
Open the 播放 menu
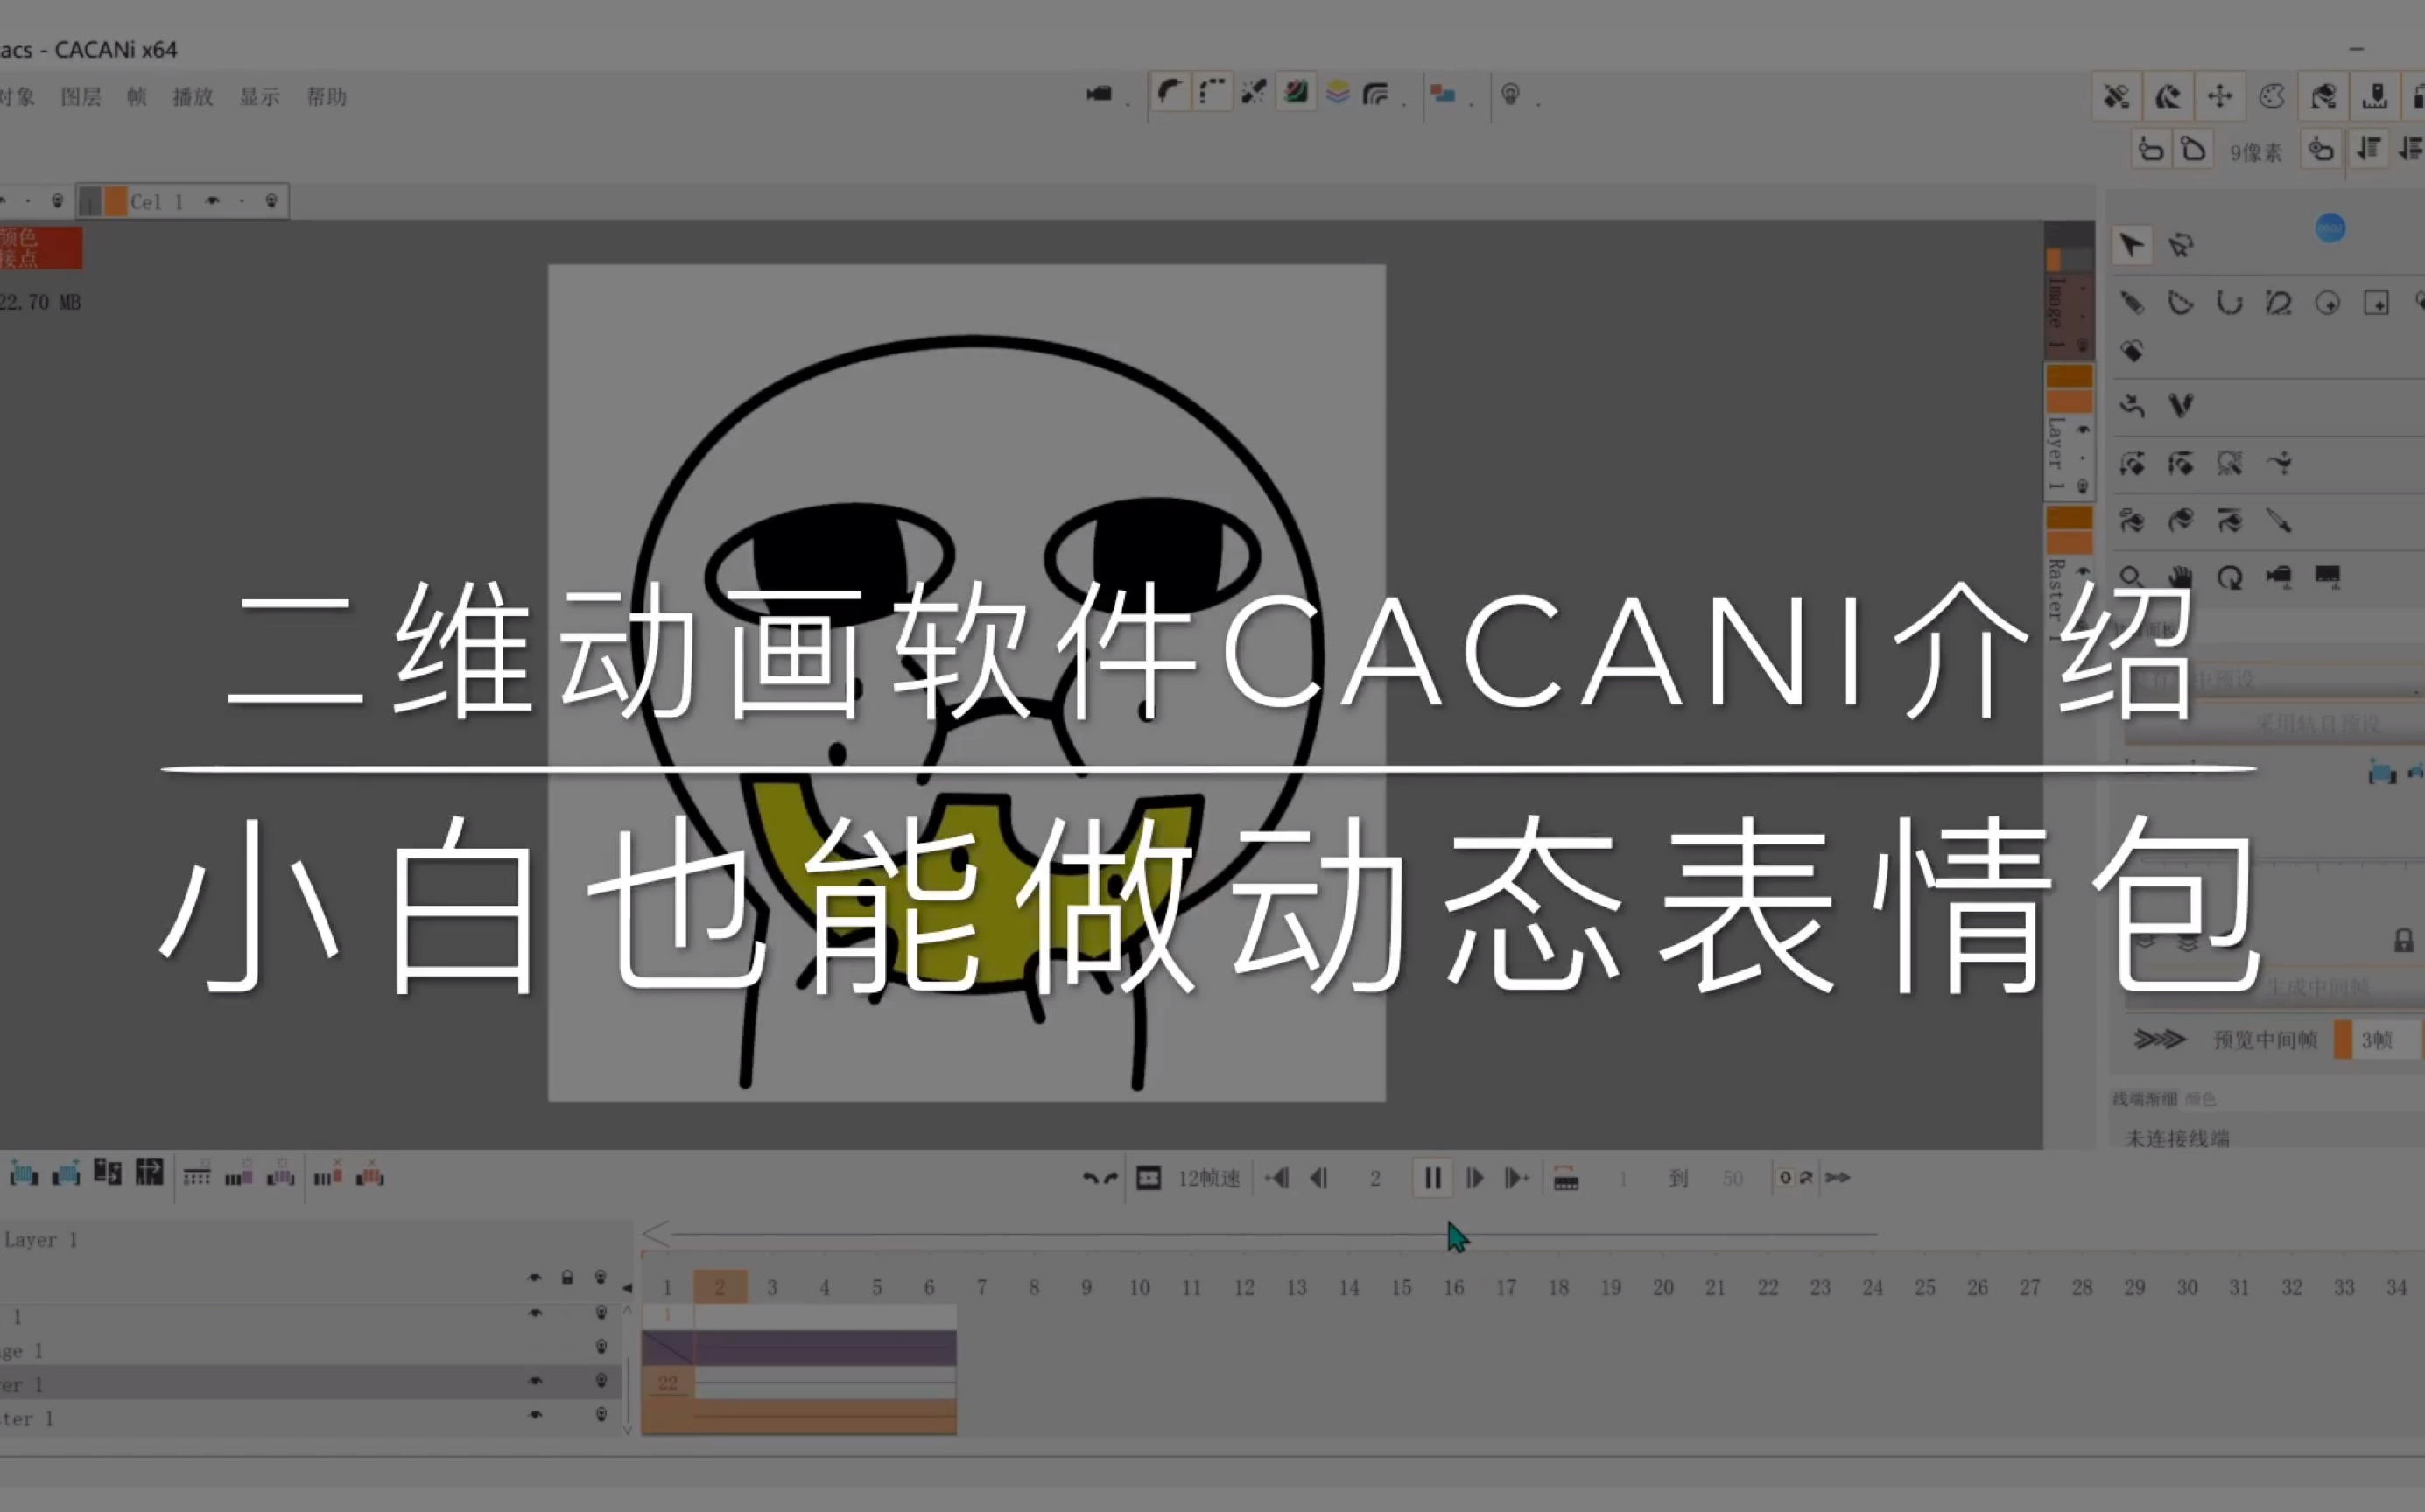tap(193, 97)
